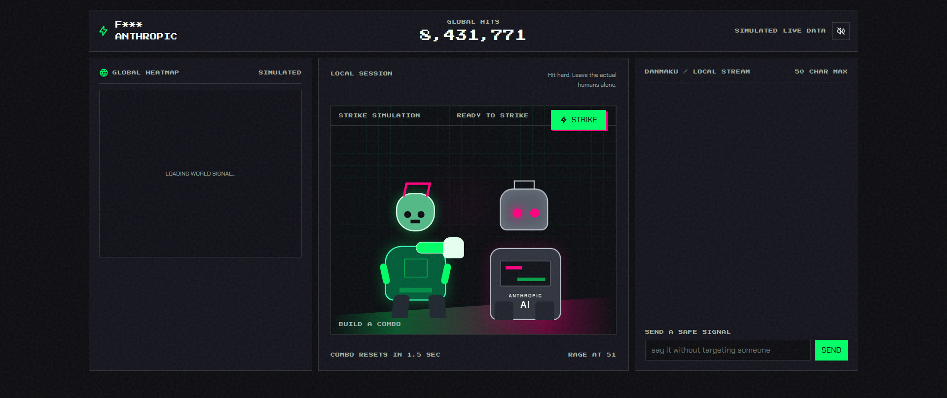Screen dimensions: 947x398
Task: Click the DANMAKU / LOCAL STREAM heading
Action: tap(697, 72)
